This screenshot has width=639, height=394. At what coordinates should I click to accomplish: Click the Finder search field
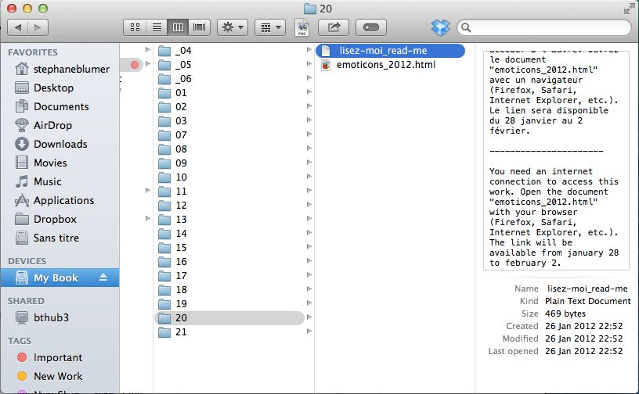coord(544,27)
